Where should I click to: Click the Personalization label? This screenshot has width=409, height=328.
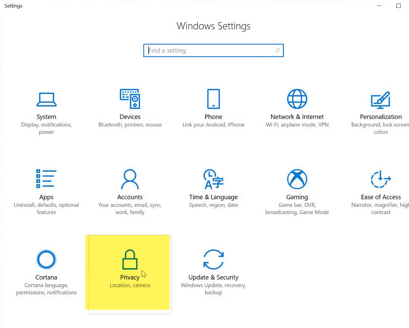tap(381, 117)
